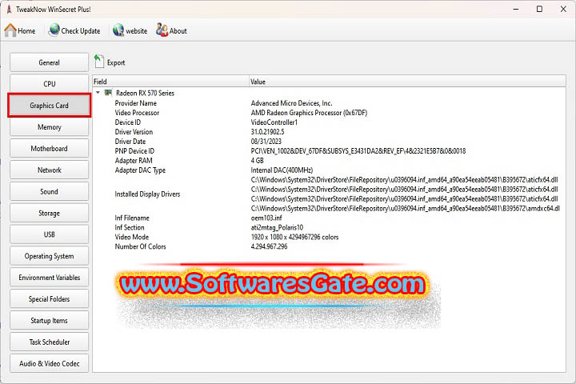Click the Home house icon
576x384 pixels.
(10, 30)
